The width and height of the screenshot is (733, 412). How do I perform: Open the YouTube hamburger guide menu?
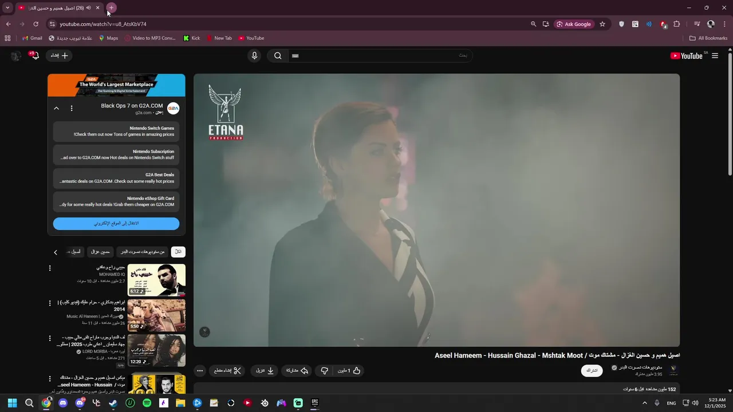coord(715,56)
